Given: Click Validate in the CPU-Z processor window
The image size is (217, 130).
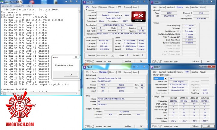Looking at the screenshot, I should [128, 61].
